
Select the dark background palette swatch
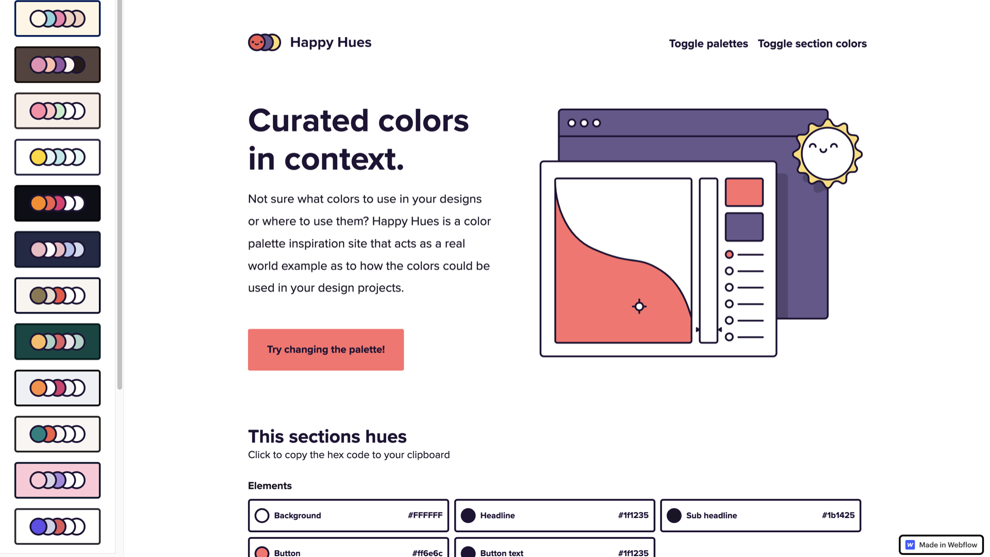point(57,203)
